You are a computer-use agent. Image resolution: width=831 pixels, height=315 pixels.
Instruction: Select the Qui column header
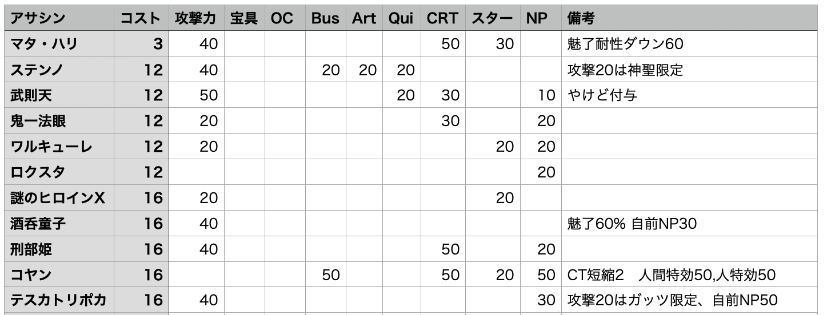(x=401, y=18)
